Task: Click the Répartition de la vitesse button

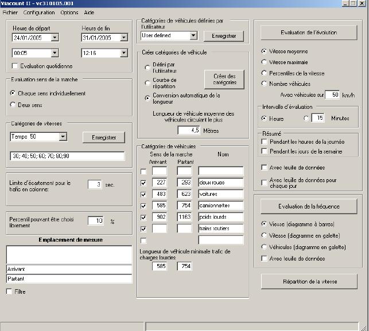Action: (x=309, y=281)
